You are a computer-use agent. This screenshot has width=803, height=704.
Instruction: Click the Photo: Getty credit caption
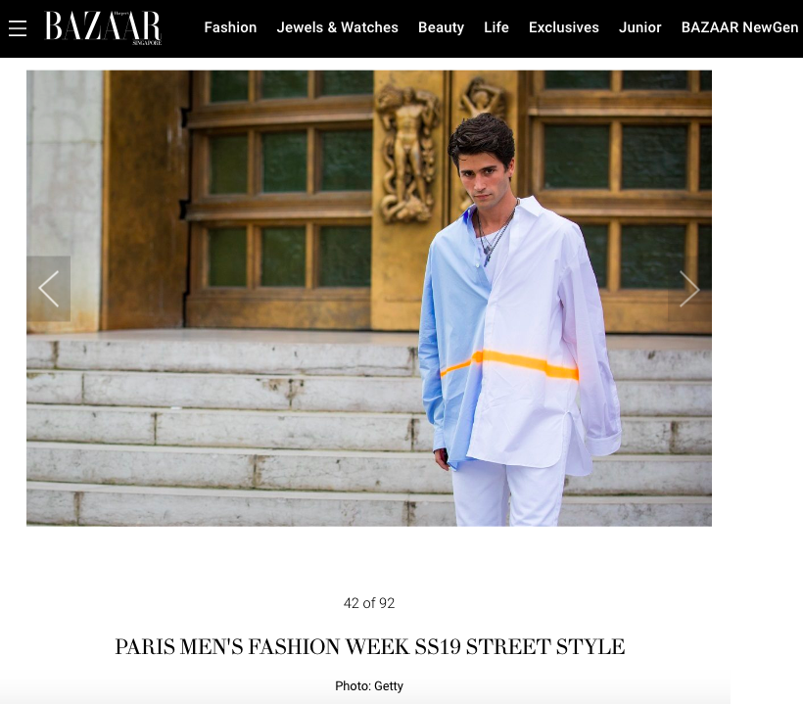point(369,686)
